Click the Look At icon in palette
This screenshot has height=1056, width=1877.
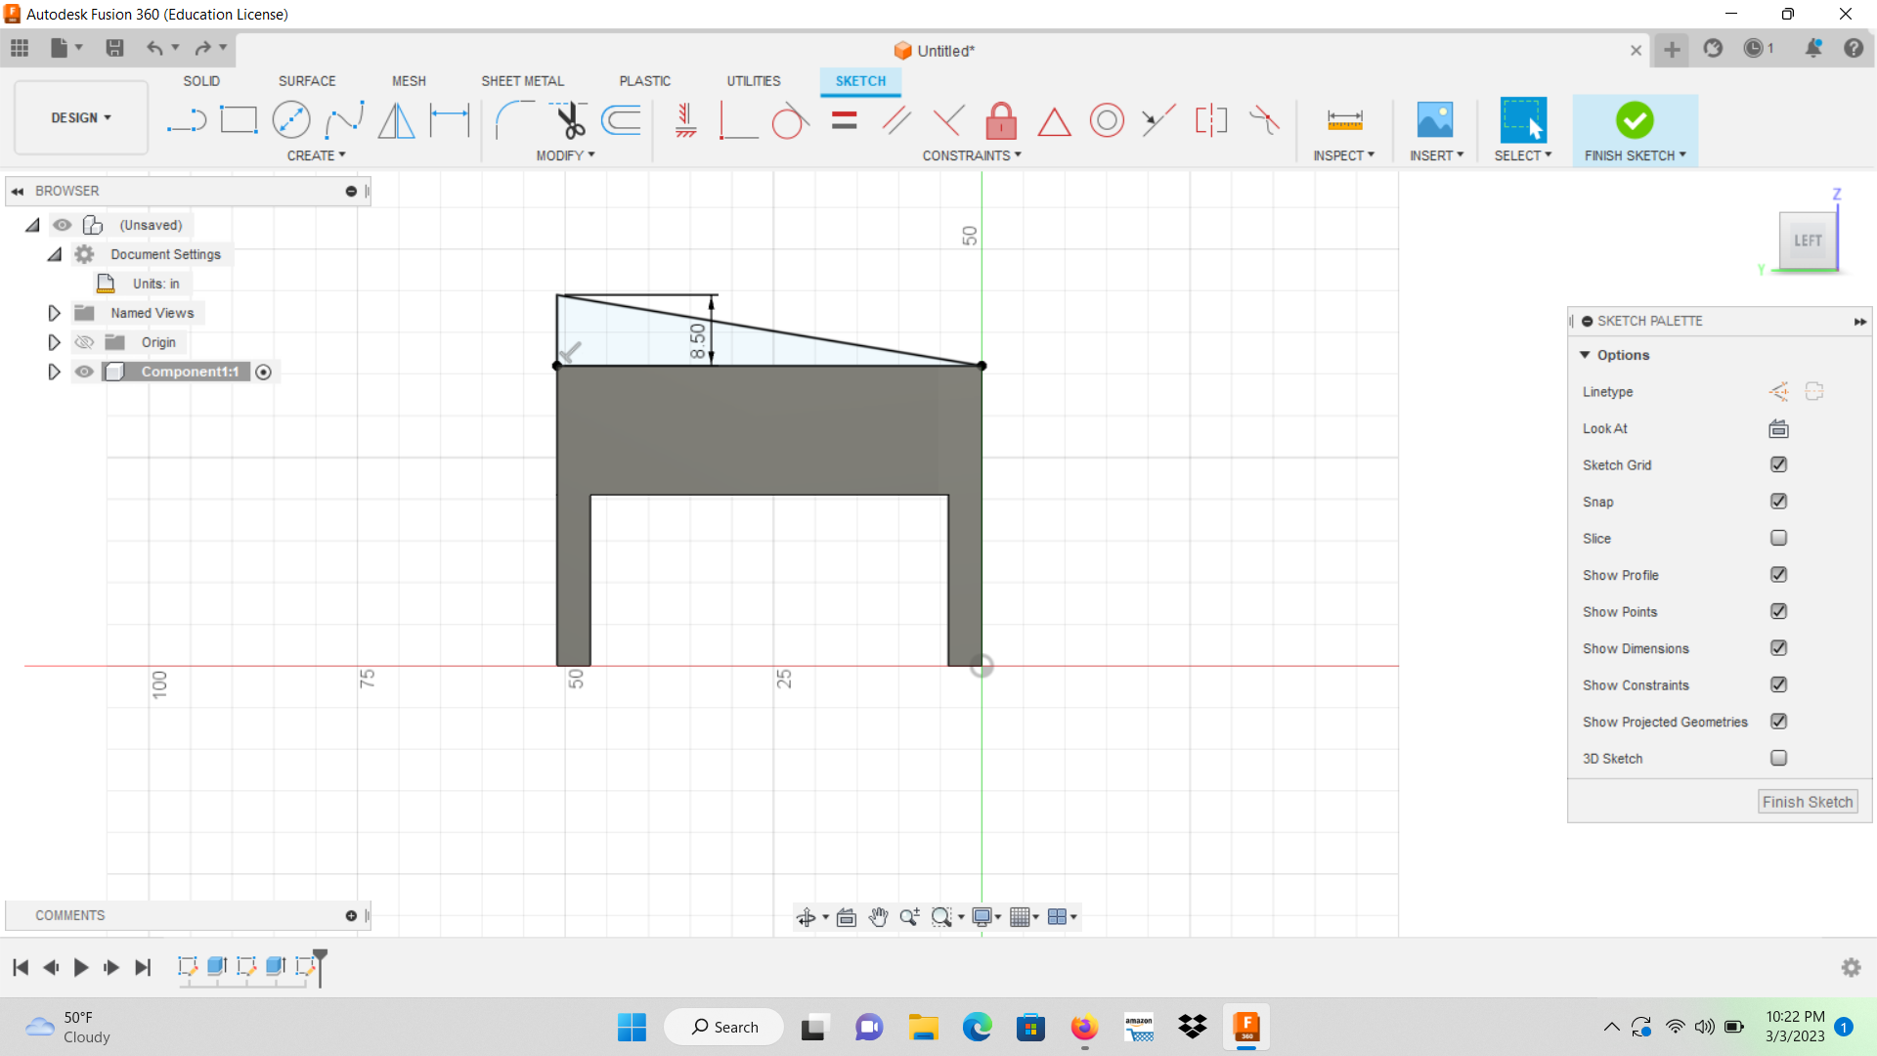pyautogui.click(x=1777, y=428)
